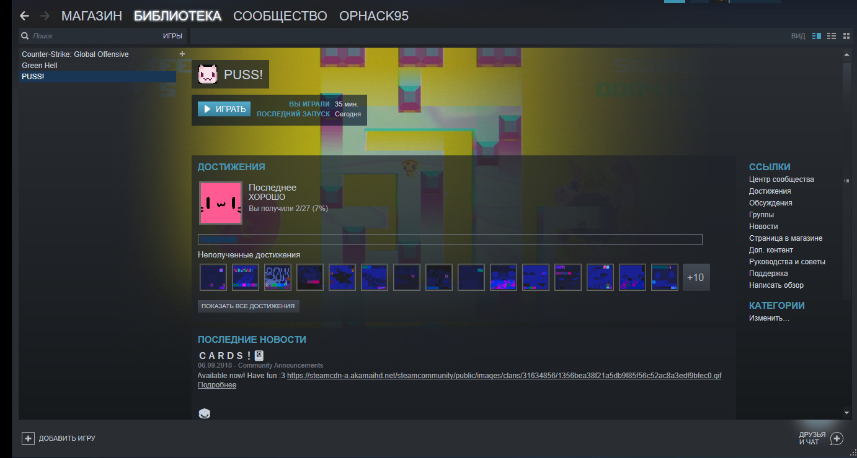
Task: Open the ХОРОШО pink cat achievement icon
Action: click(220, 203)
